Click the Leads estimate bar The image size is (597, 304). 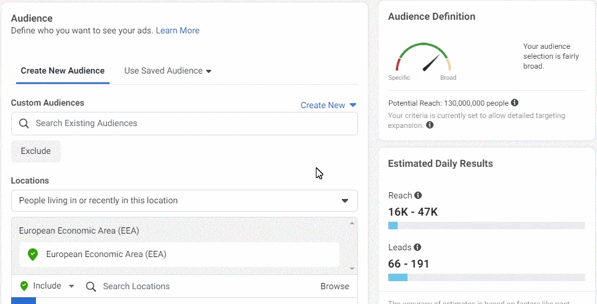[x=486, y=277]
